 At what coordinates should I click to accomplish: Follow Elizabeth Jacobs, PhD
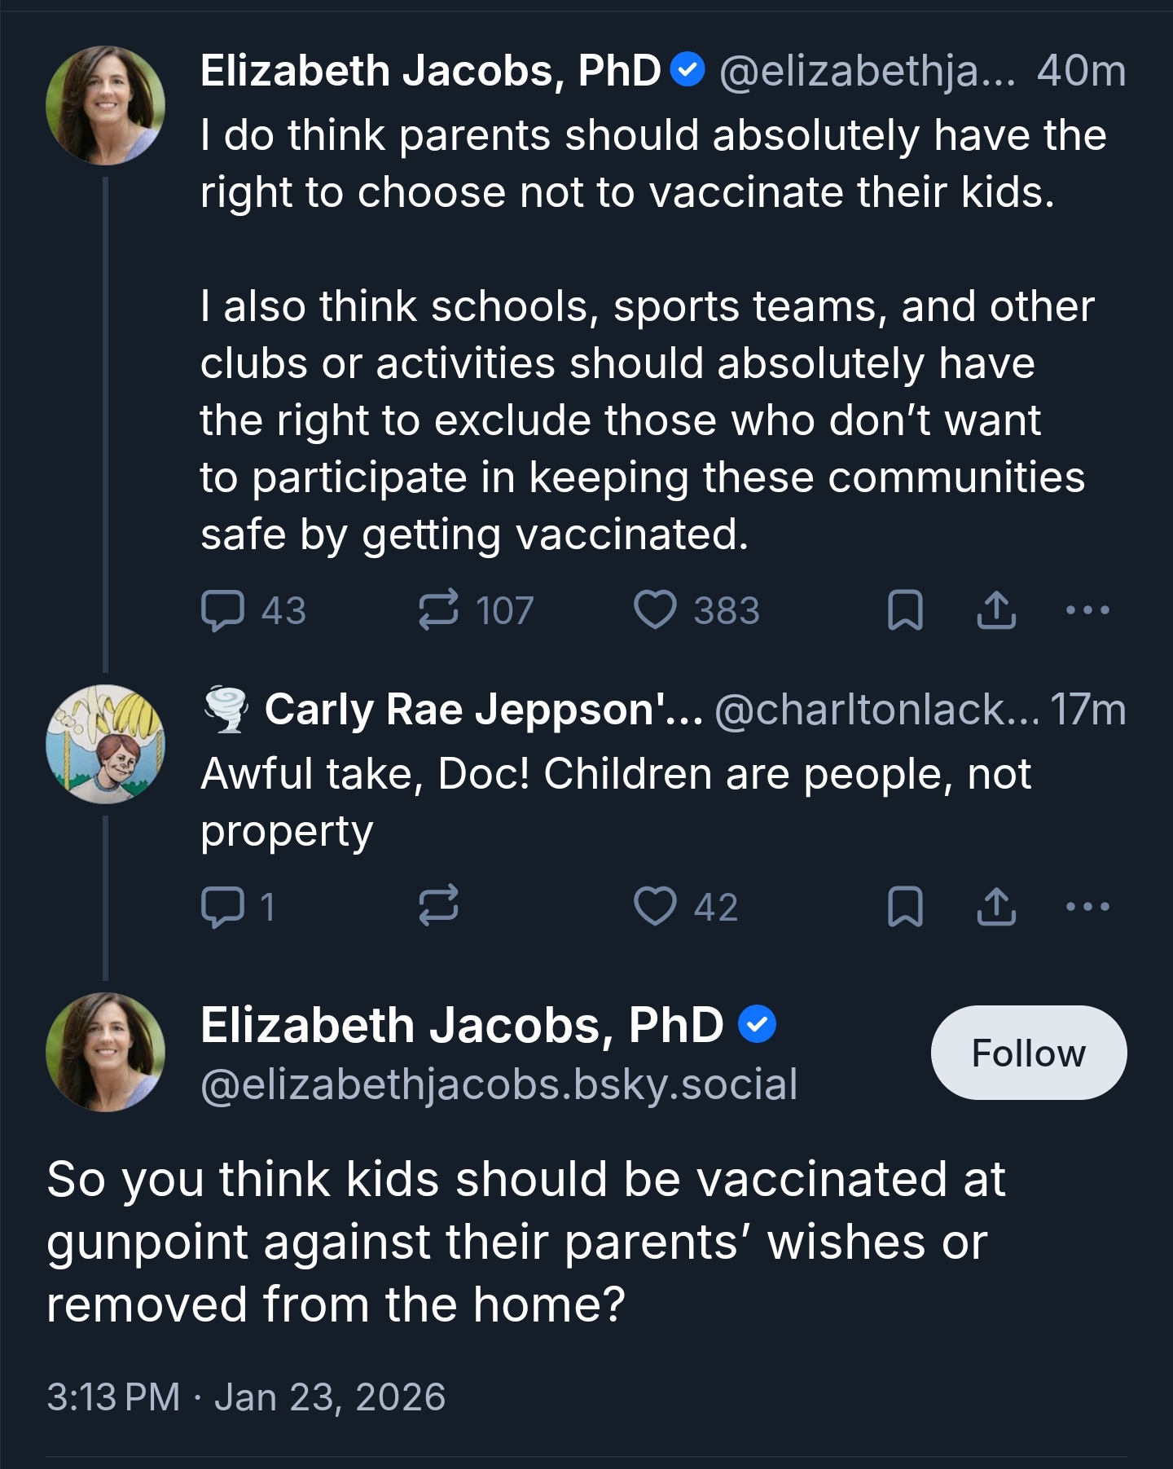coord(1028,1053)
